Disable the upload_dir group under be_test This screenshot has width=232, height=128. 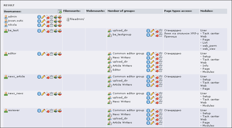point(156,31)
